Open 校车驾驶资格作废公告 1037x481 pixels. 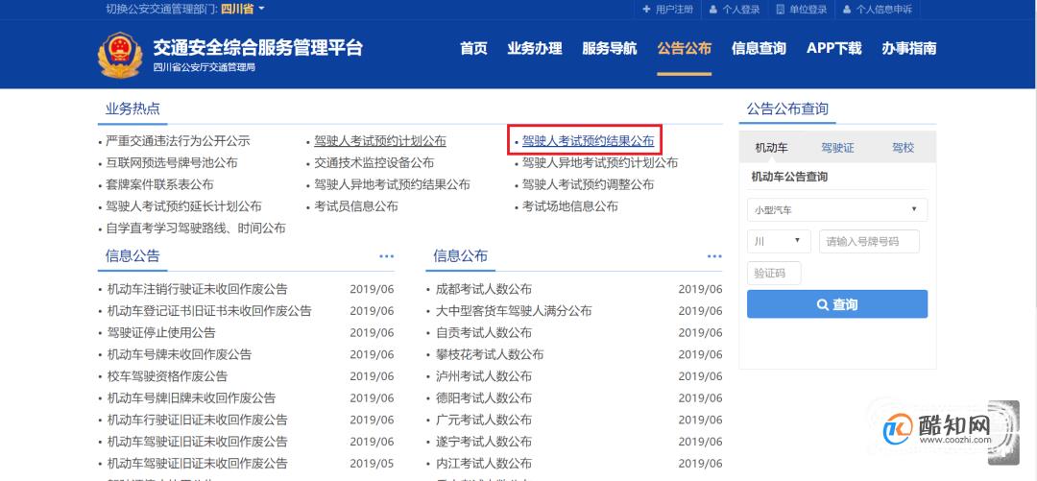pyautogui.click(x=167, y=376)
